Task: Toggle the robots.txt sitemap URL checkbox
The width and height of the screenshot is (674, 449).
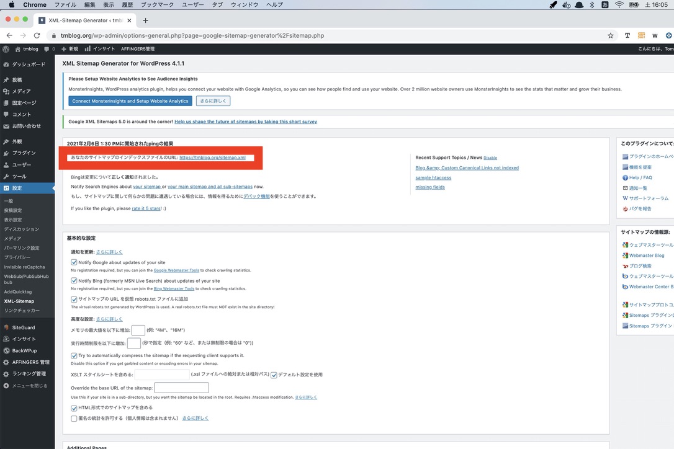Action: [x=74, y=299]
